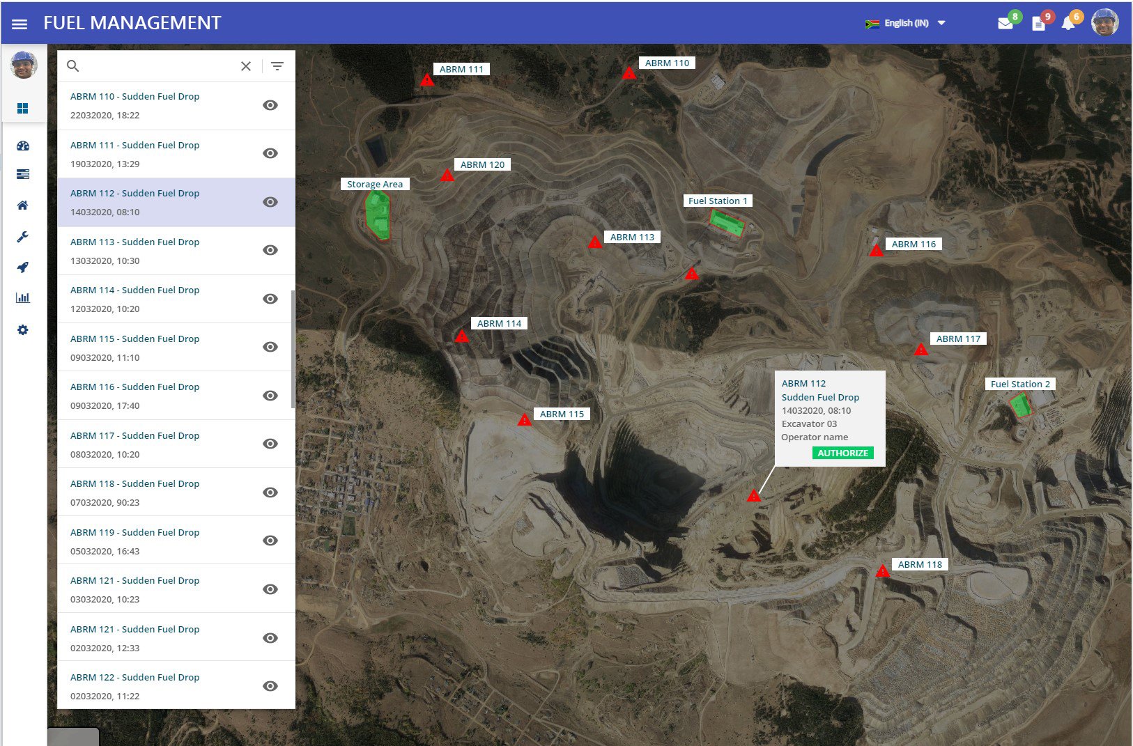Click the ABRM 110 alert triangle on map

(629, 72)
